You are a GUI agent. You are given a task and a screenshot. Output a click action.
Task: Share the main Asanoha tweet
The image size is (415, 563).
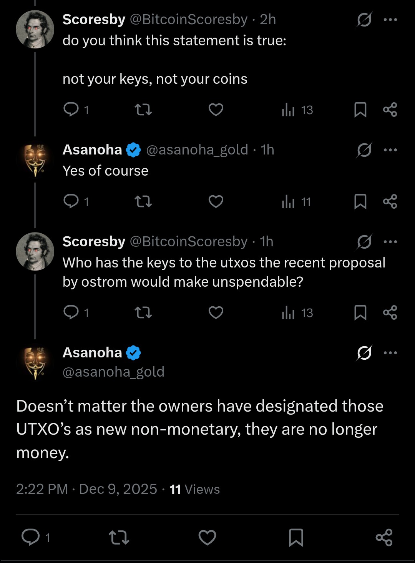(384, 537)
